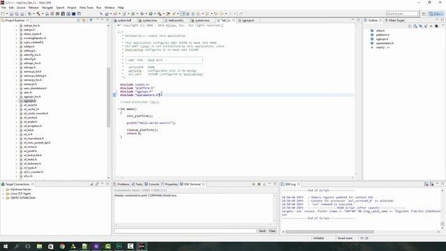The image size is (446, 251).
Task: Open the New wizard dropdown arrow
Action: pyautogui.click(x=7, y=14)
